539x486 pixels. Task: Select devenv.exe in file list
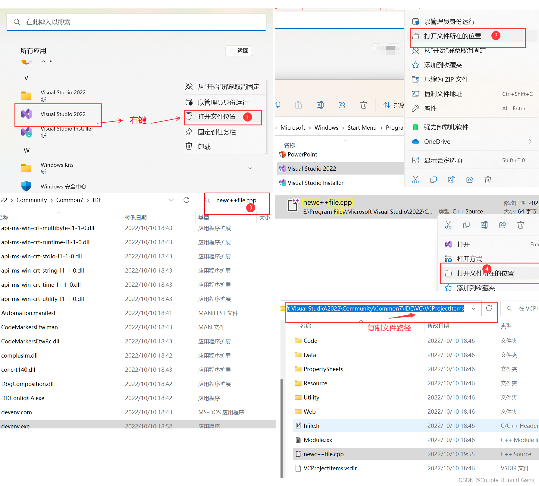(137, 424)
